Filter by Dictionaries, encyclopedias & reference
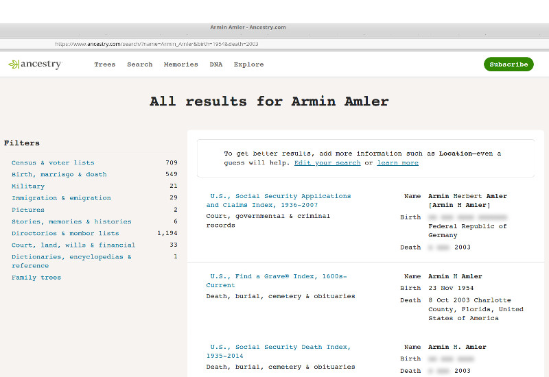549x377 pixels. pos(71,261)
